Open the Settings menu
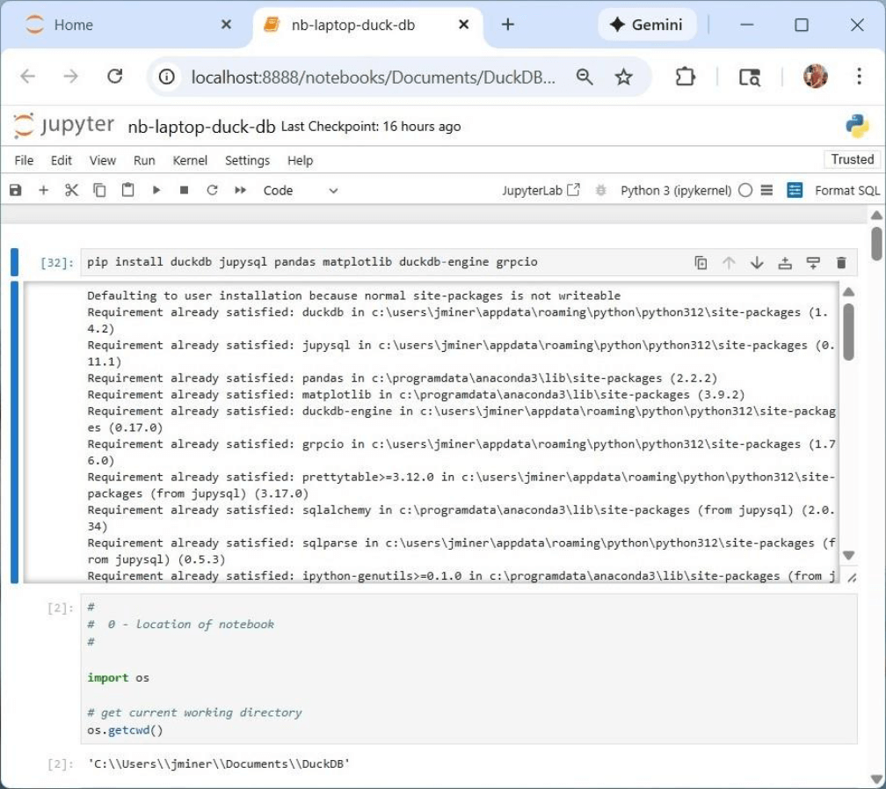 [x=247, y=161]
